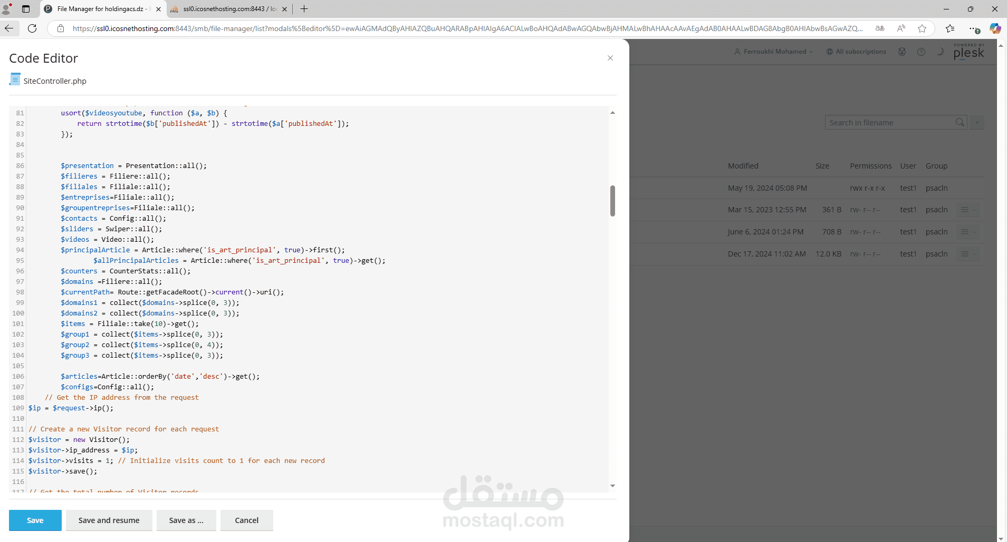The height and width of the screenshot is (542, 1007).
Task: Save the file with the blue Save button
Action: point(35,520)
